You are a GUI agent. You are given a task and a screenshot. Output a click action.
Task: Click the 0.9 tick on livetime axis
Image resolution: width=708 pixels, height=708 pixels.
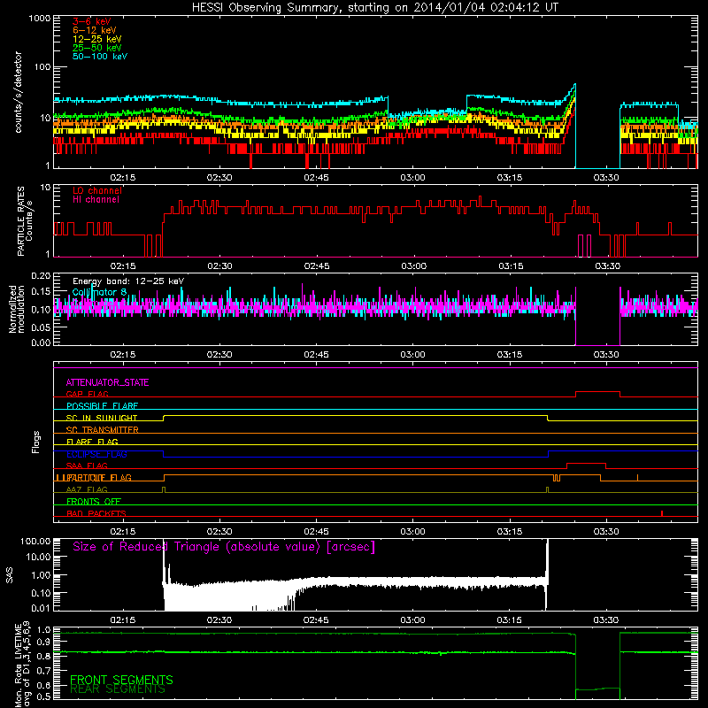click(43, 643)
